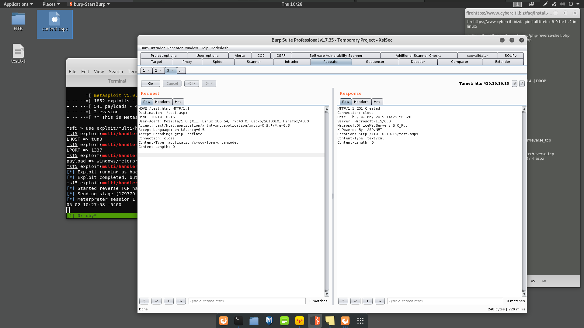This screenshot has height=328, width=584.
Task: Click the Firefox dock icon with three running dots
Action: [x=345, y=321]
